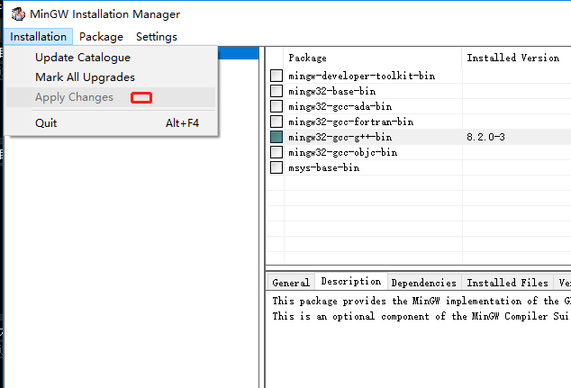Choose Update Catalogue from the menu
This screenshot has width=571, height=388.
point(111,58)
